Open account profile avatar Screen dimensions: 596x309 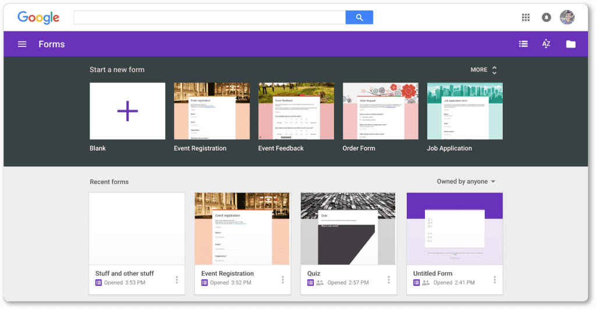(567, 17)
